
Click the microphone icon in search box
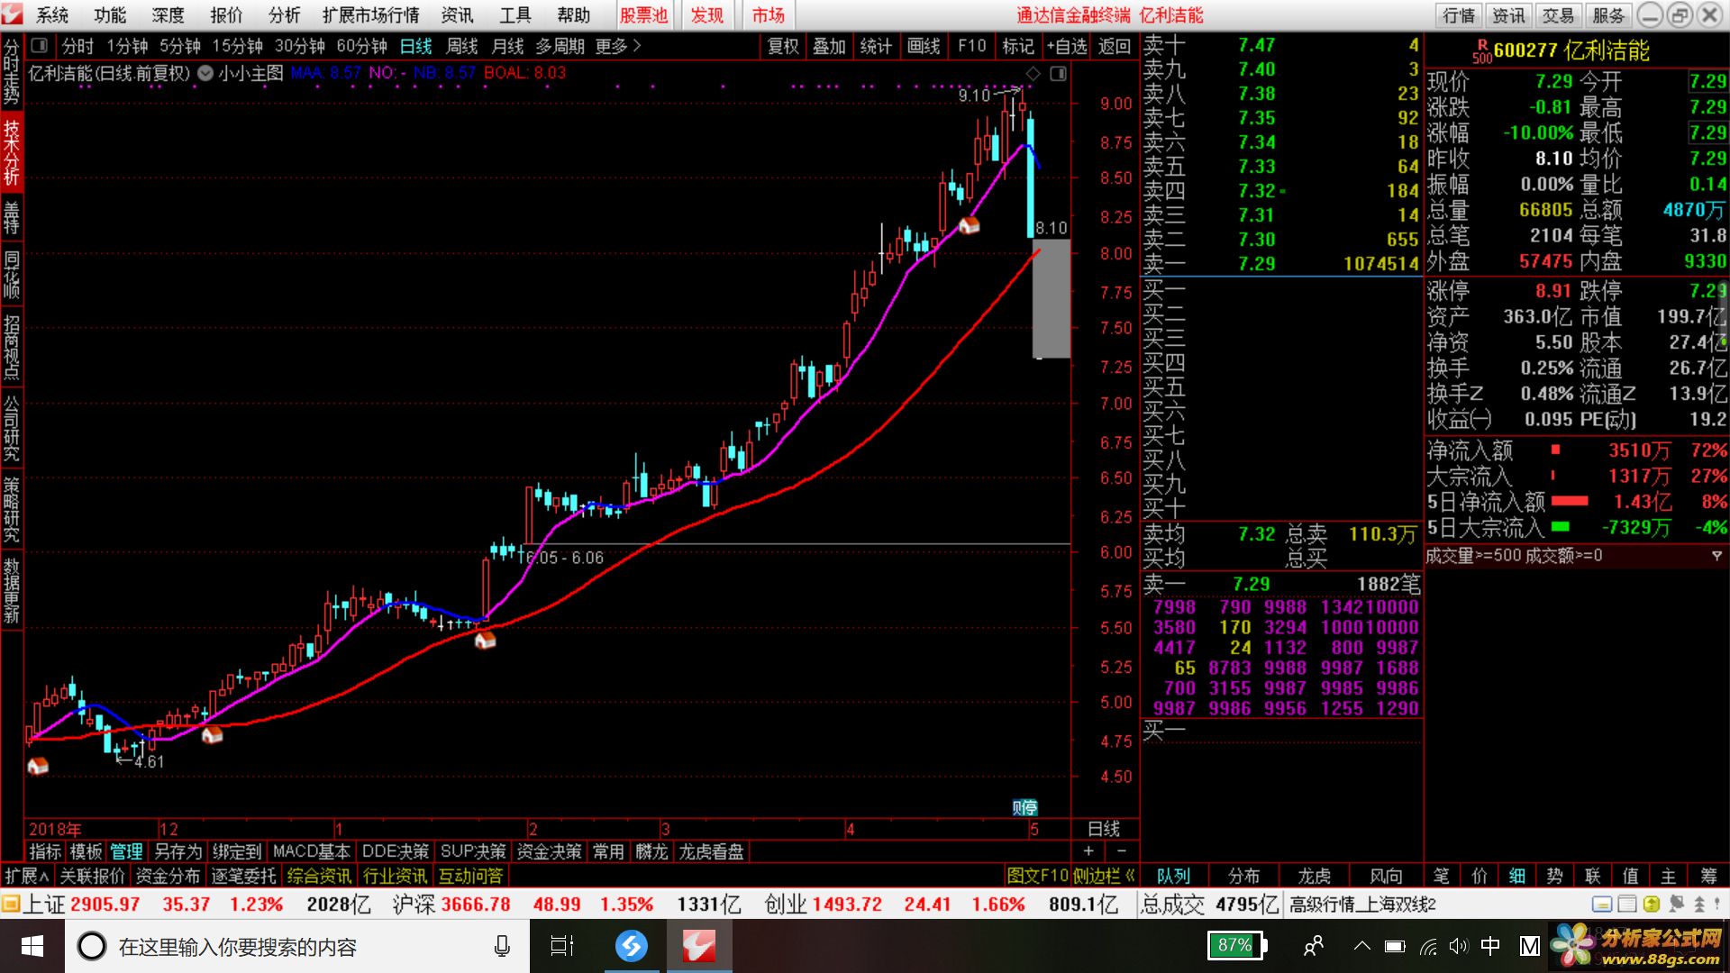(502, 946)
